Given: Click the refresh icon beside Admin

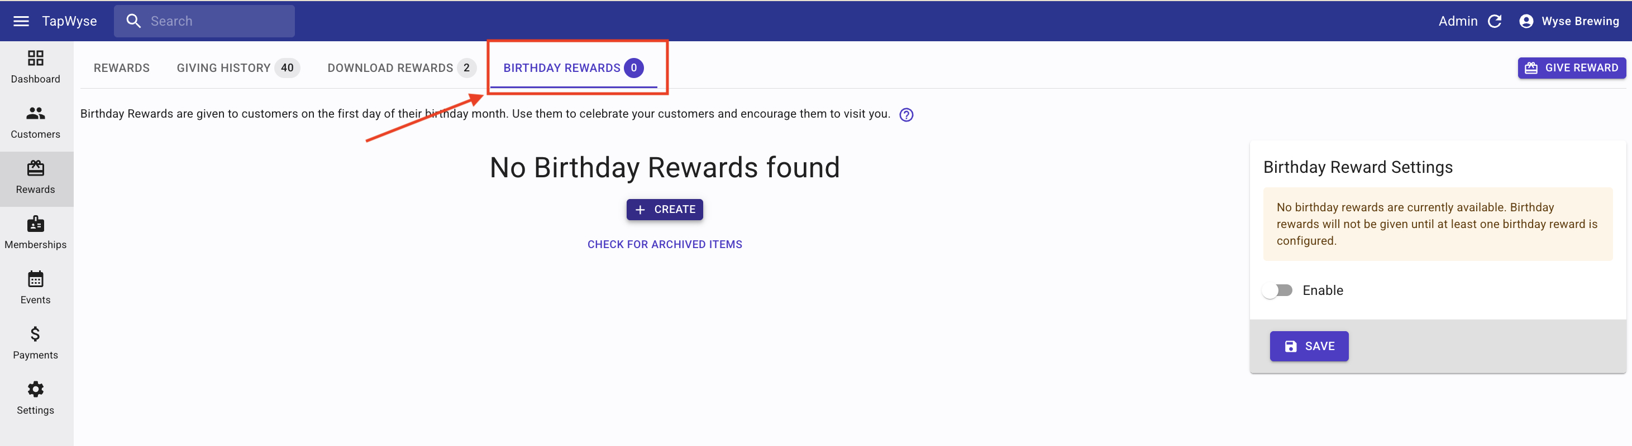Looking at the screenshot, I should (1495, 21).
